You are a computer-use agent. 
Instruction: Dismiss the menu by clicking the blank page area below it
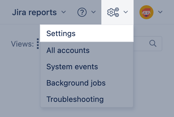[86, 112]
